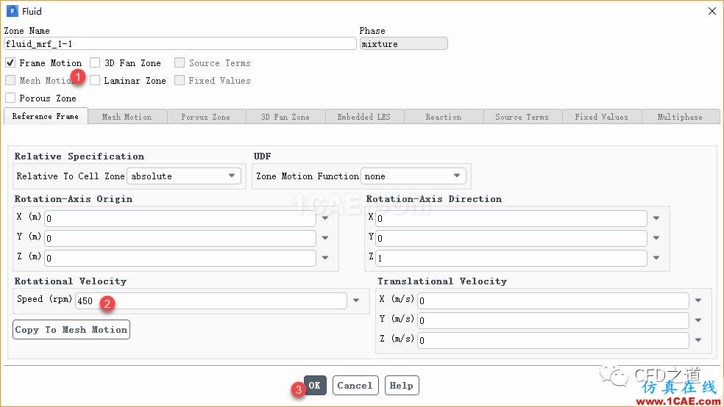Toggle the Frame Motion checkbox
Screen dimensions: 724x407
[10, 62]
